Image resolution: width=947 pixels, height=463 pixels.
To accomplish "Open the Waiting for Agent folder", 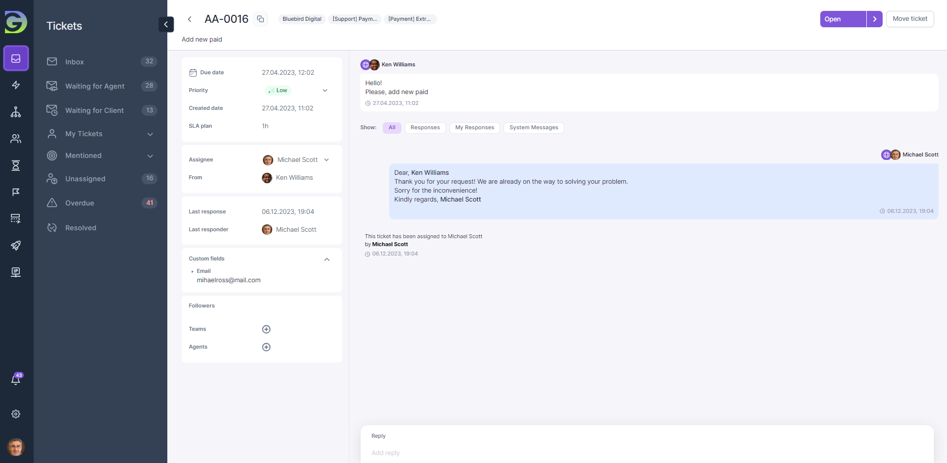I will click(95, 86).
